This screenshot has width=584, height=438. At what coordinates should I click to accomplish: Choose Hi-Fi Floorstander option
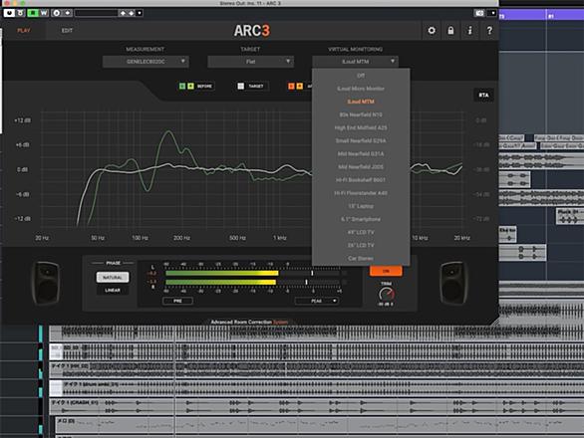[x=361, y=193]
